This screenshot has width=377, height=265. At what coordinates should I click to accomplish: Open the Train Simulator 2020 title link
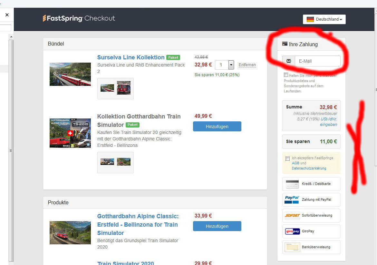pyautogui.click(x=126, y=263)
